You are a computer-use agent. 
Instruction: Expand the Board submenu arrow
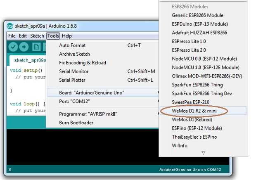coord(158,92)
